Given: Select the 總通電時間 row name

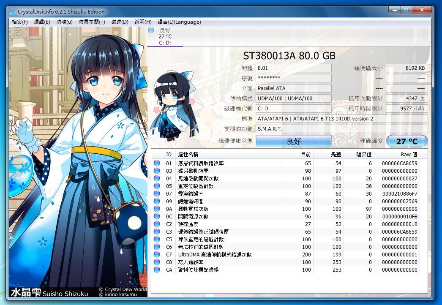Looking at the screenshot, I should pyautogui.click(x=191, y=201).
